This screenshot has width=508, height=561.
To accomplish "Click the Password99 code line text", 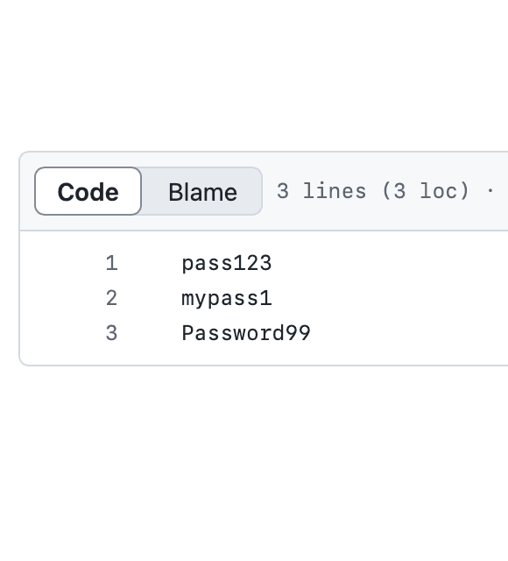I will pos(246,333).
